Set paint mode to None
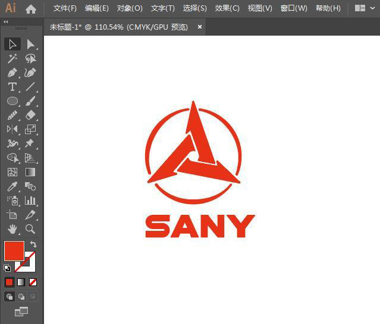Screen dimensions: 380x324 [x=33, y=282]
